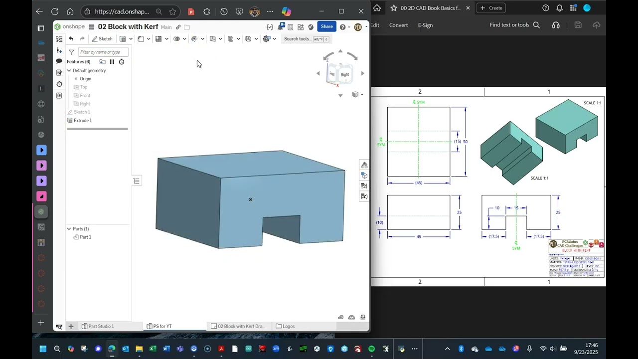Image resolution: width=638 pixels, height=359 pixels.
Task: Click the Right face of view cube
Action: point(345,74)
